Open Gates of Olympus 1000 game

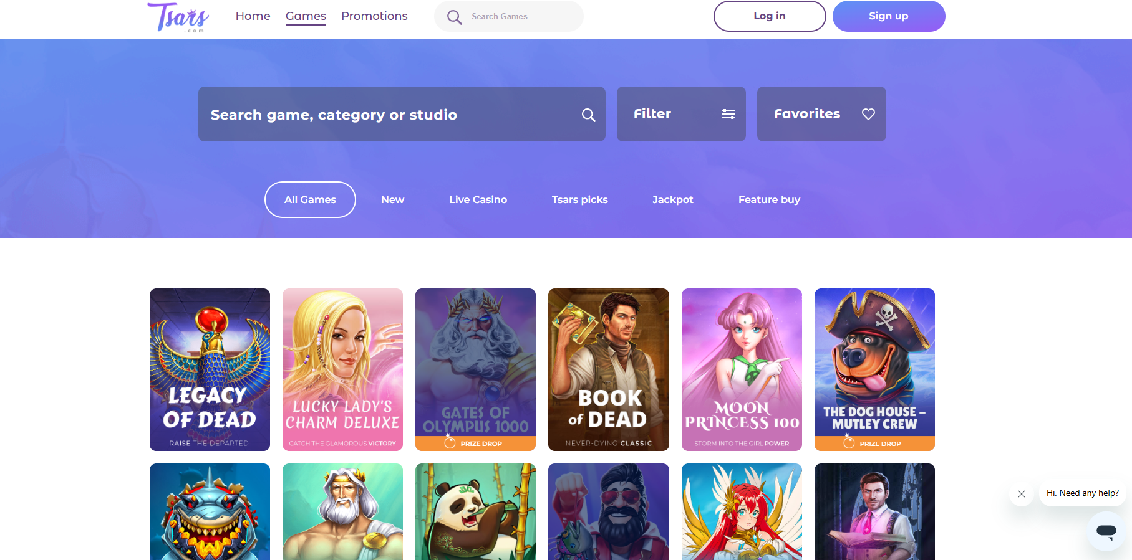(475, 369)
